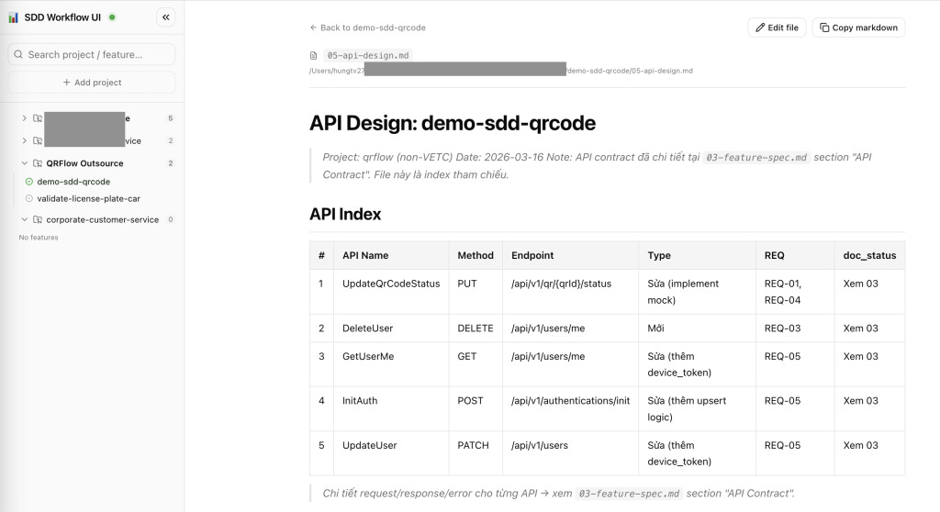This screenshot has height=512, width=940.
Task: Open validate-license-plate-car feature
Action: pyautogui.click(x=89, y=198)
